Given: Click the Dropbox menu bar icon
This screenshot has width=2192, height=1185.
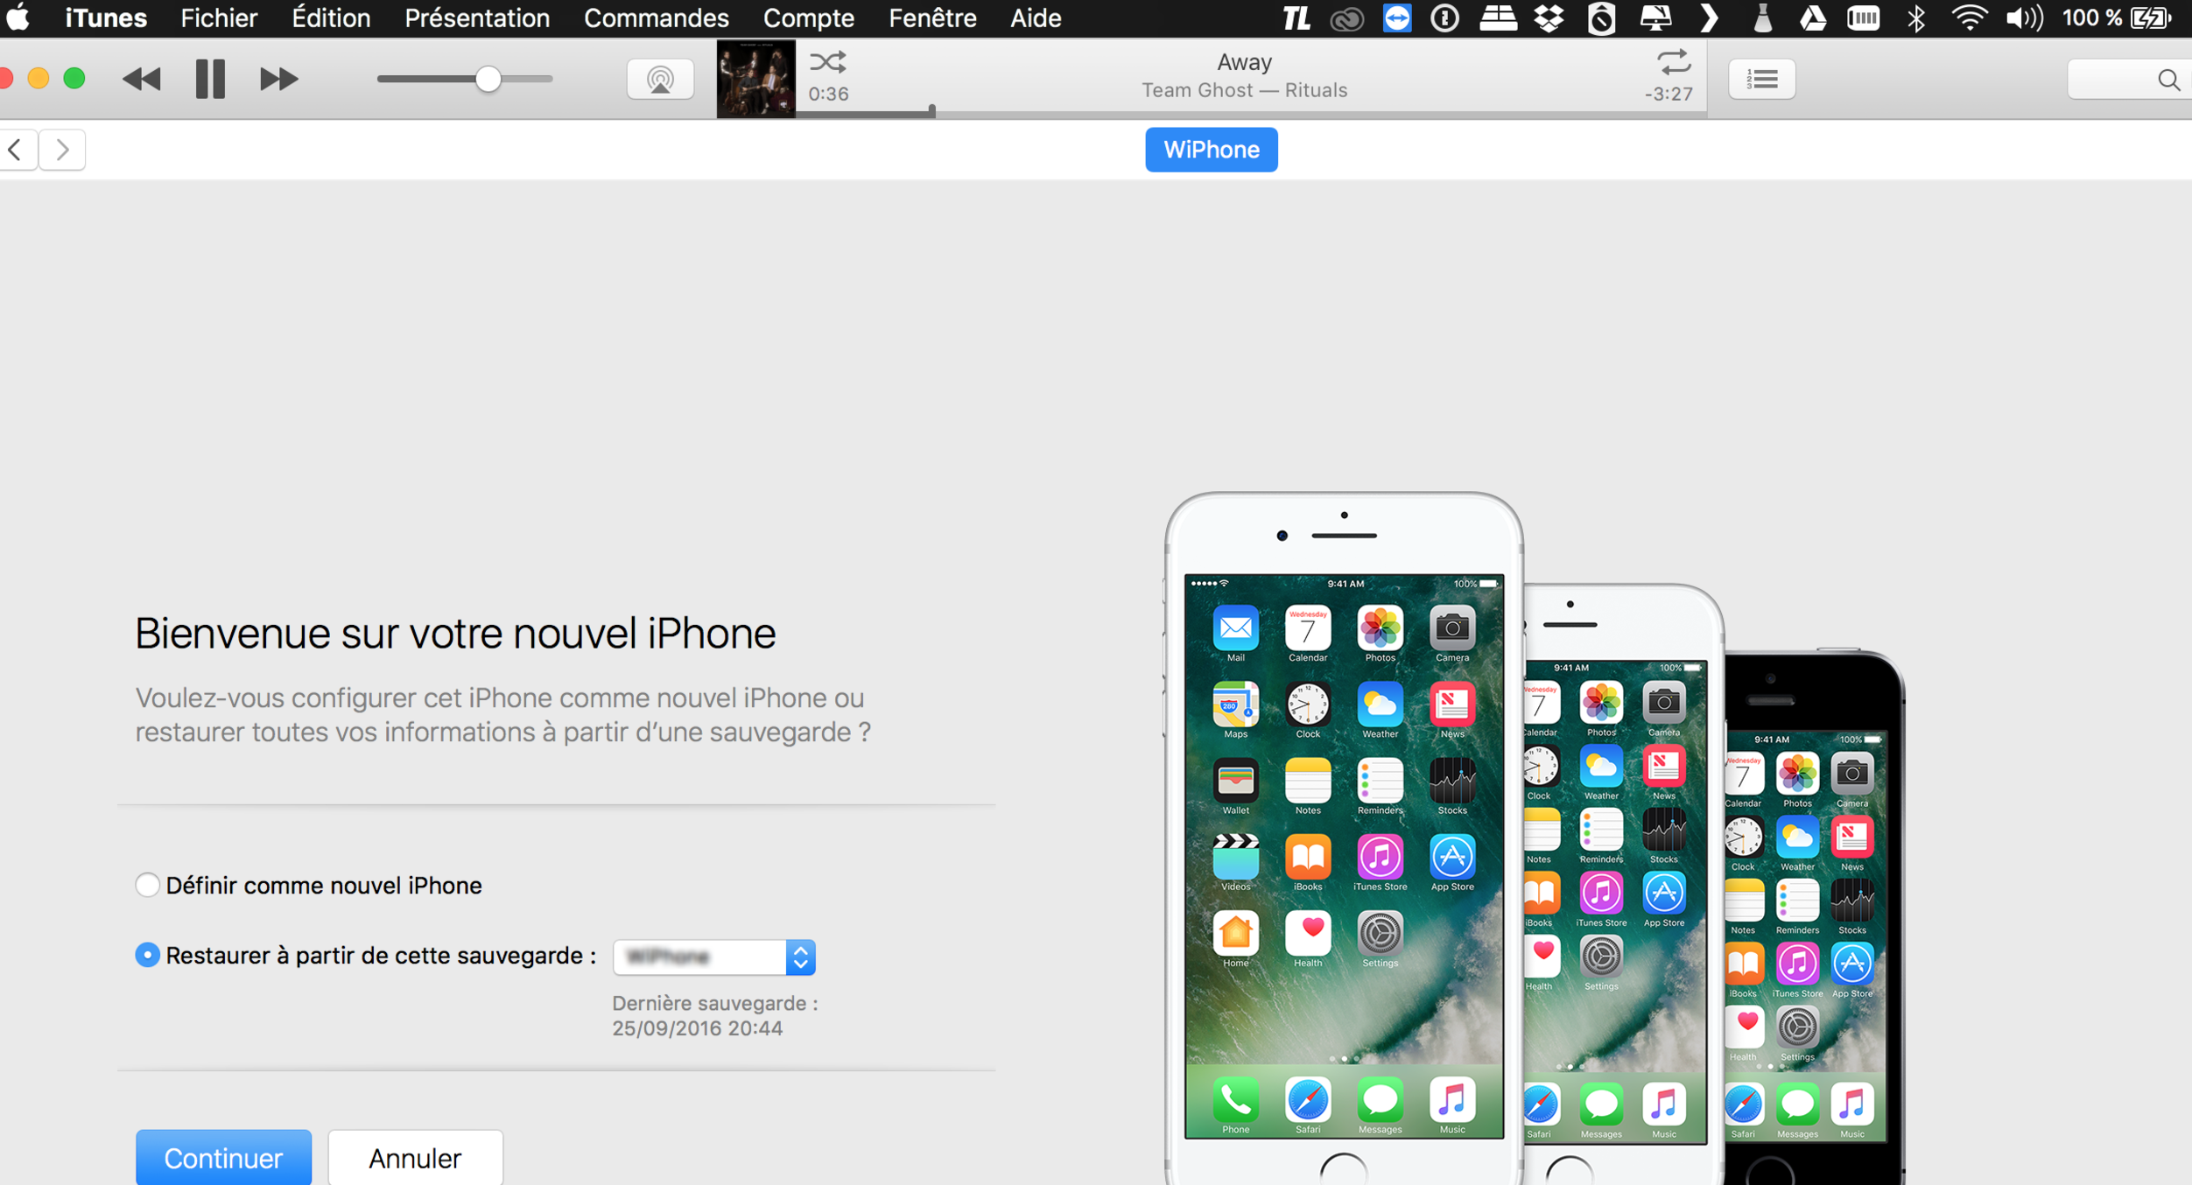Looking at the screenshot, I should (1549, 18).
